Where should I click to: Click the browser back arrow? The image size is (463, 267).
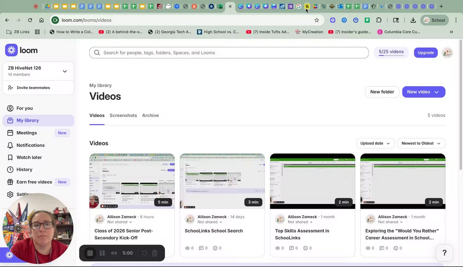(7, 20)
